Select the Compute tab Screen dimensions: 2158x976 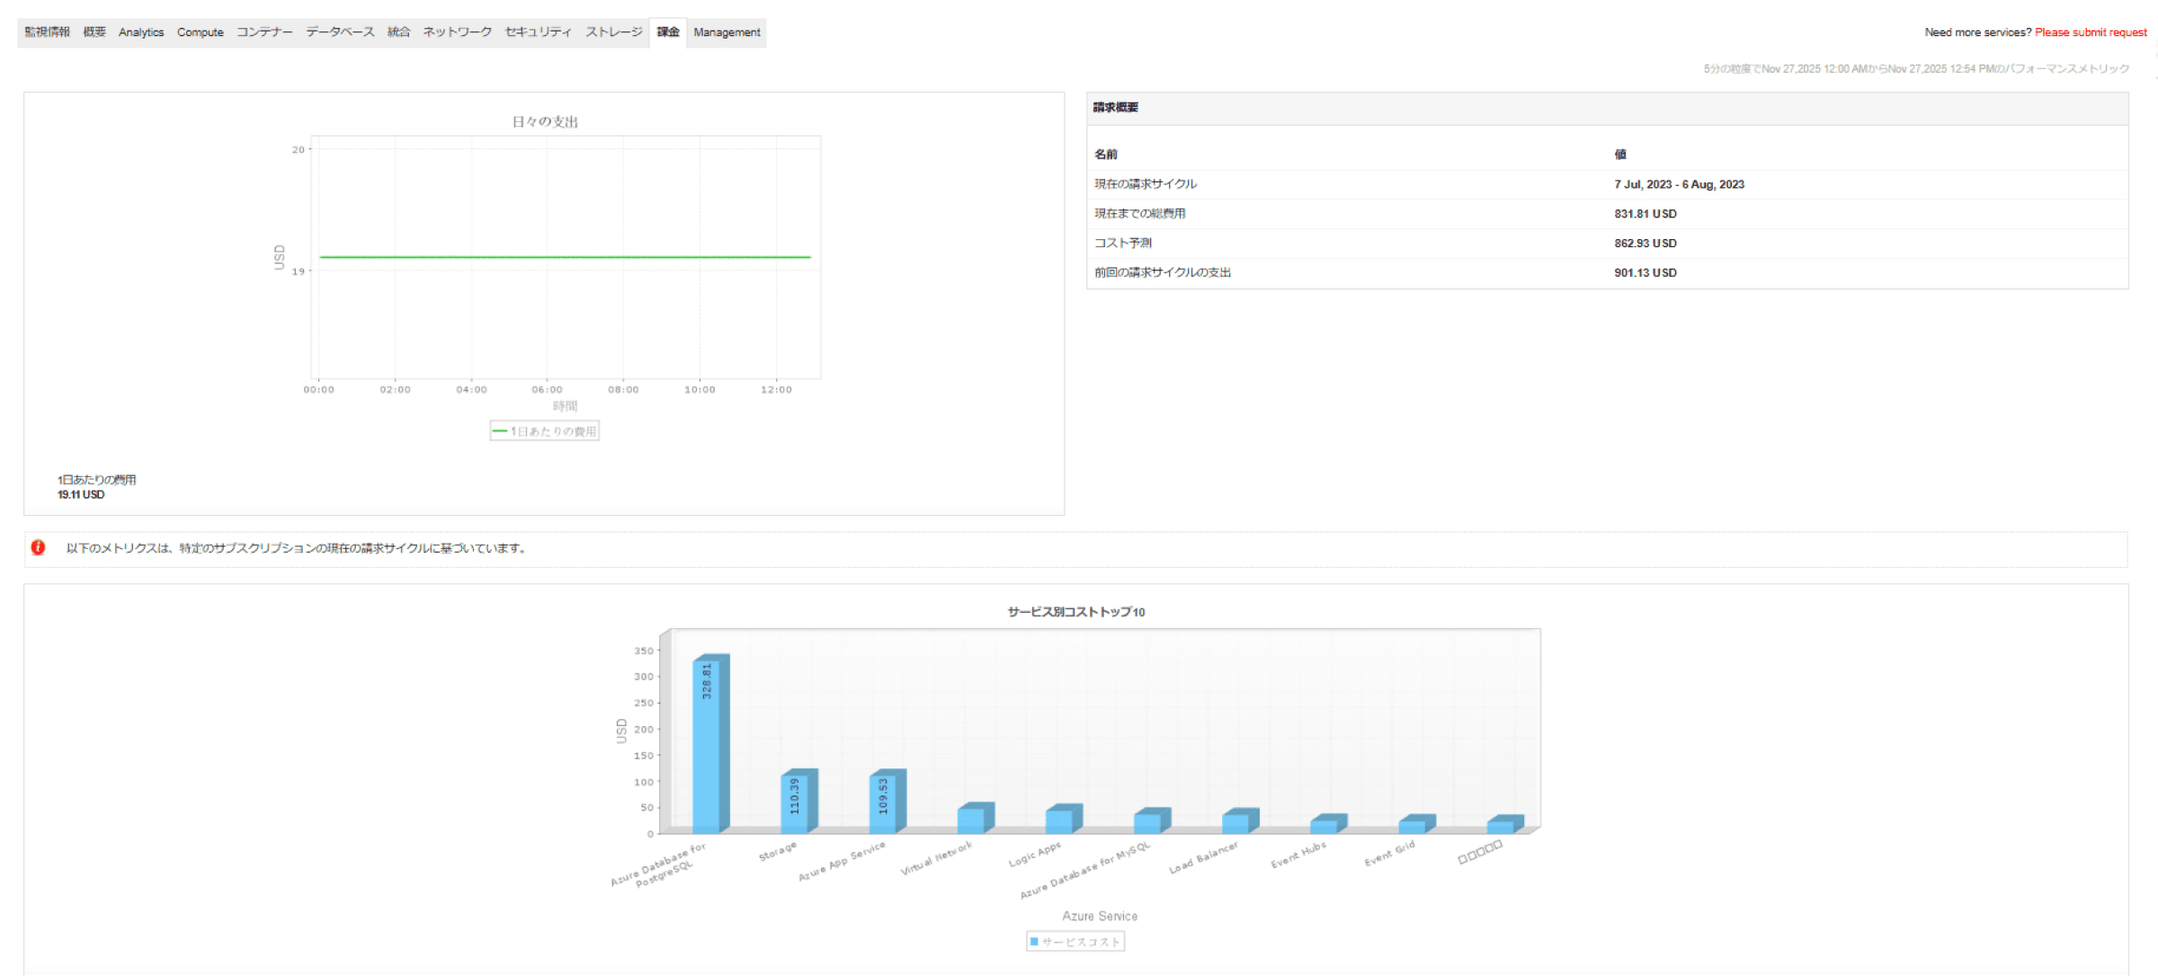[x=200, y=32]
